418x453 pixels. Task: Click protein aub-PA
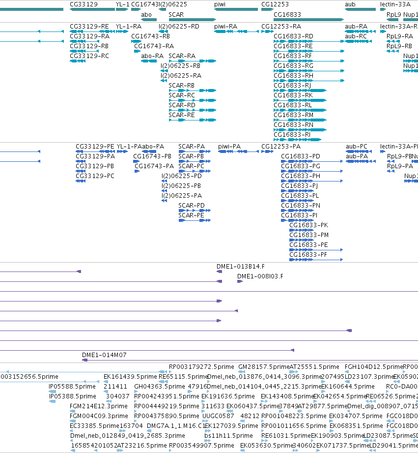pos(361,161)
